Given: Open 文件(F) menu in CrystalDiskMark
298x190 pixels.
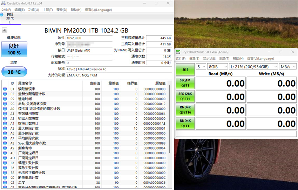Looking at the screenshot, I should 181,58.
